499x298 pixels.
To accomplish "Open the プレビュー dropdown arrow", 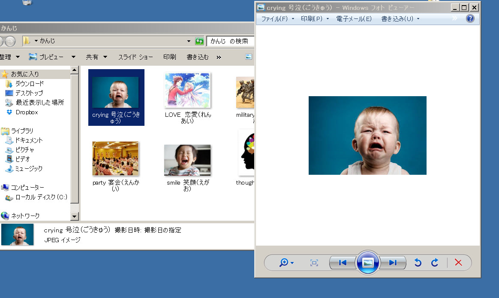I will pyautogui.click(x=73, y=57).
